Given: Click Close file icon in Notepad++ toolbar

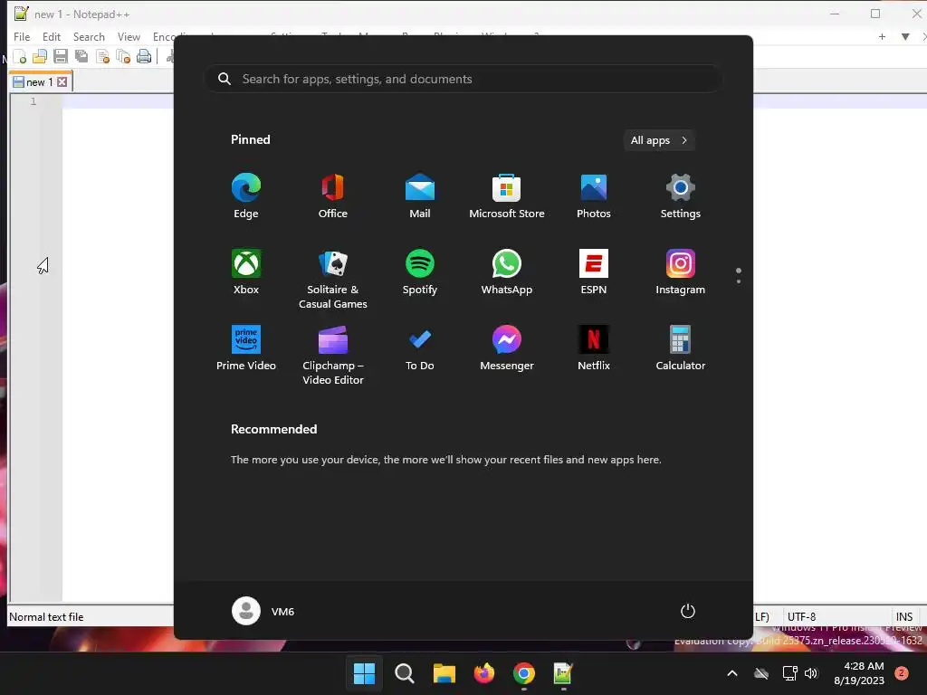Looking at the screenshot, I should click(102, 57).
